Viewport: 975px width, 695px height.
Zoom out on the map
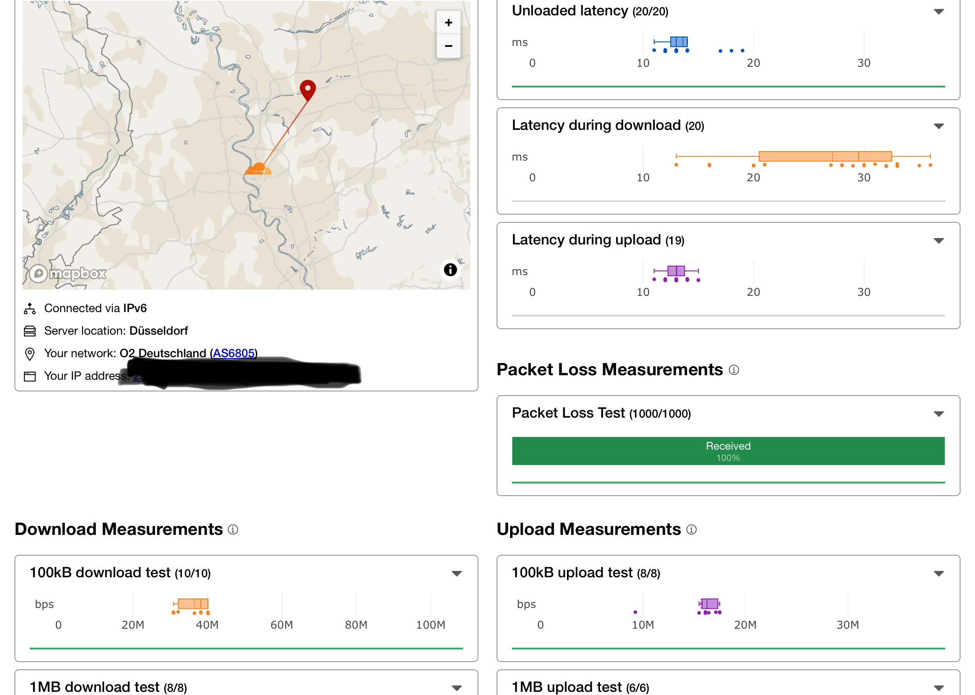[x=448, y=46]
